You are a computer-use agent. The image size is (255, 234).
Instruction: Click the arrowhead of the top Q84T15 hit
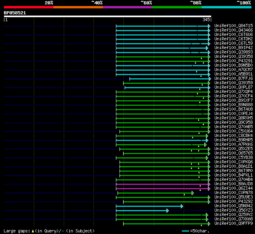coord(209,26)
